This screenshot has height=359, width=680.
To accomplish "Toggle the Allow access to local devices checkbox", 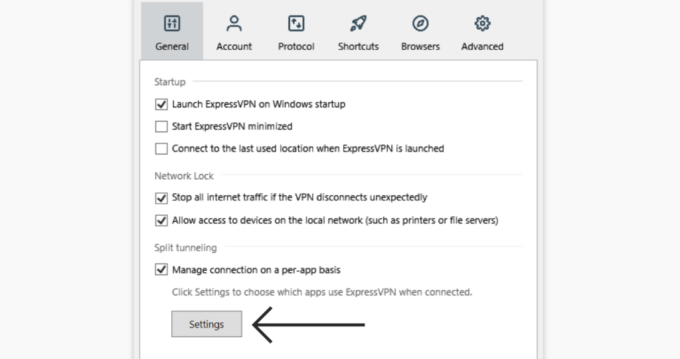I will click(x=161, y=220).
